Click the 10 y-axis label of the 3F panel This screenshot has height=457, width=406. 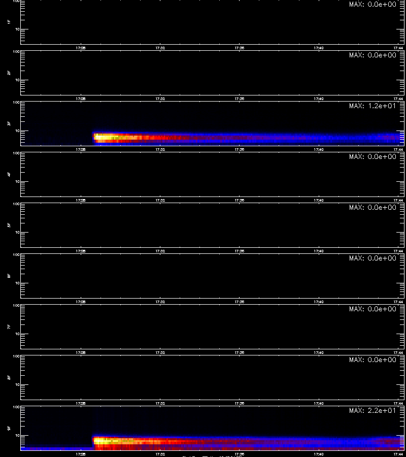coord(17,131)
